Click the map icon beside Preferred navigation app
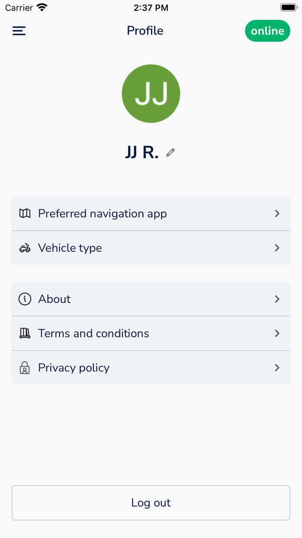 (x=25, y=213)
